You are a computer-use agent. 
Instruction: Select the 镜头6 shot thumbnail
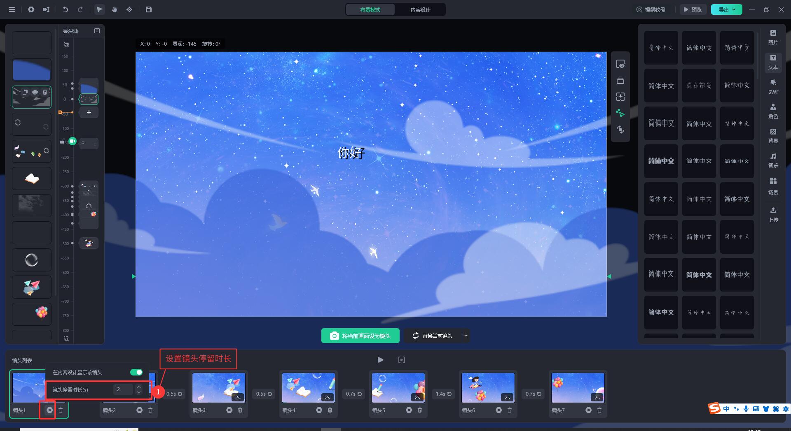coord(488,388)
